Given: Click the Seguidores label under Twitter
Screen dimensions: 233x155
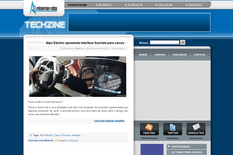Looking at the screenshot, I should pos(173,138).
